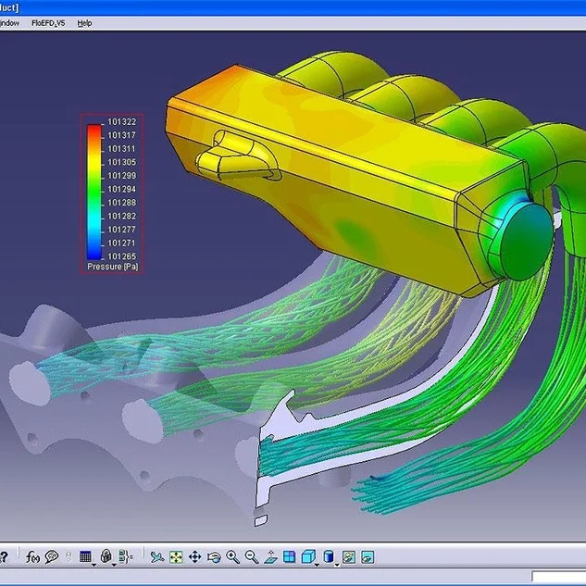
Task: Click the Swap Visible Space icon
Action: [368, 557]
